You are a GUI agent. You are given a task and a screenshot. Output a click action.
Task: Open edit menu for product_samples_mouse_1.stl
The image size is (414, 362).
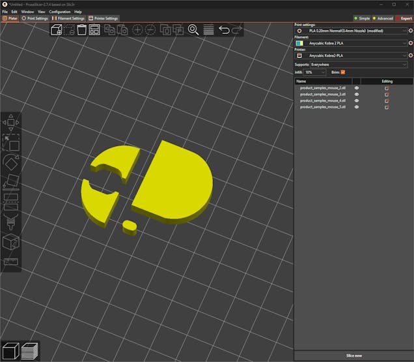387,107
